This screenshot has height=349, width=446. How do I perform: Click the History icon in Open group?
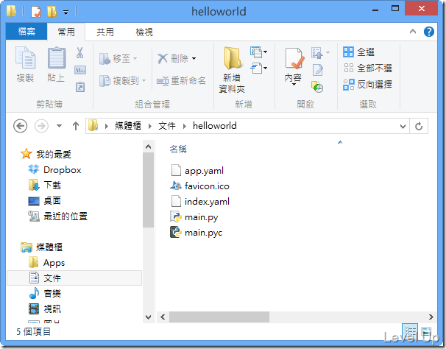[317, 87]
